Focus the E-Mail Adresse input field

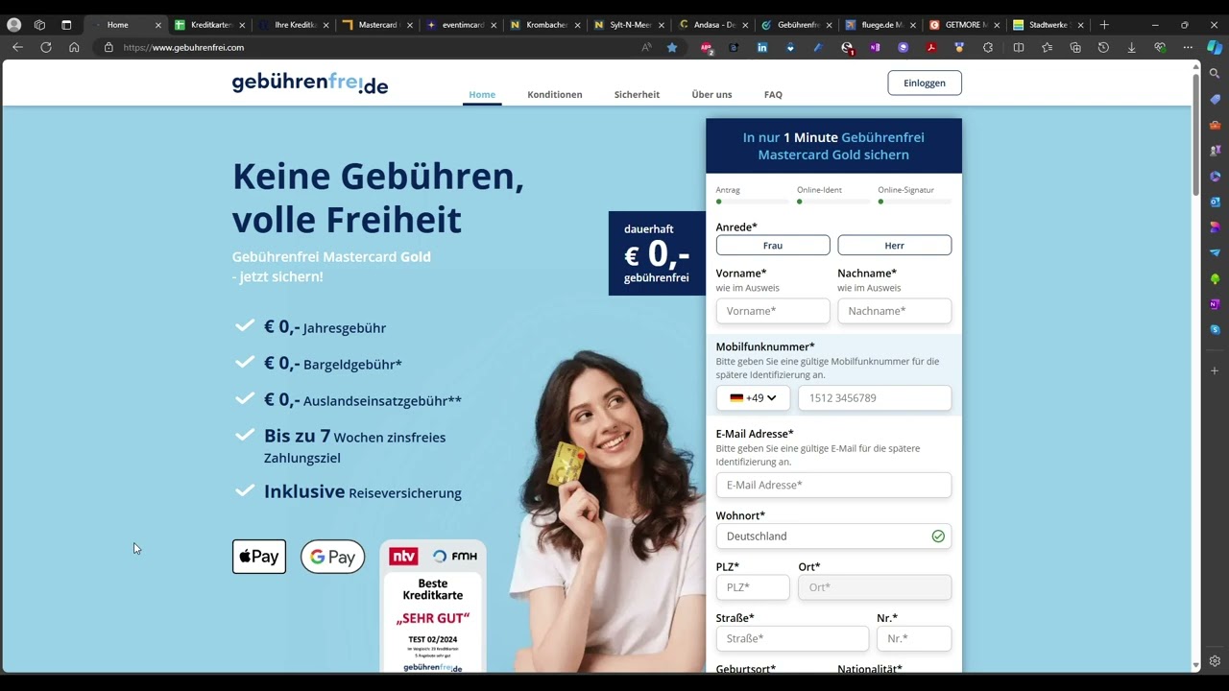833,486
